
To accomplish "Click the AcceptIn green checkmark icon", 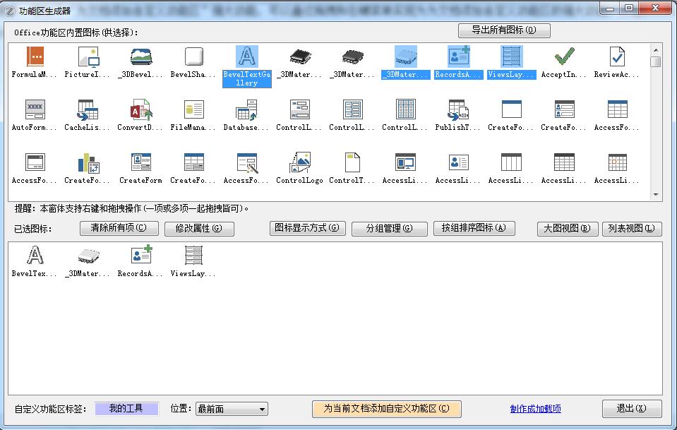I will (564, 58).
